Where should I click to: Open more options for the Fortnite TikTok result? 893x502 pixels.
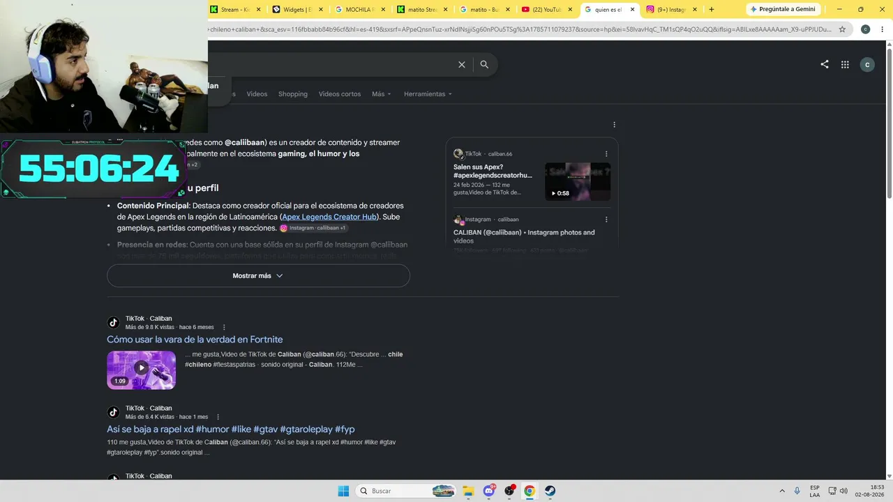coord(224,327)
